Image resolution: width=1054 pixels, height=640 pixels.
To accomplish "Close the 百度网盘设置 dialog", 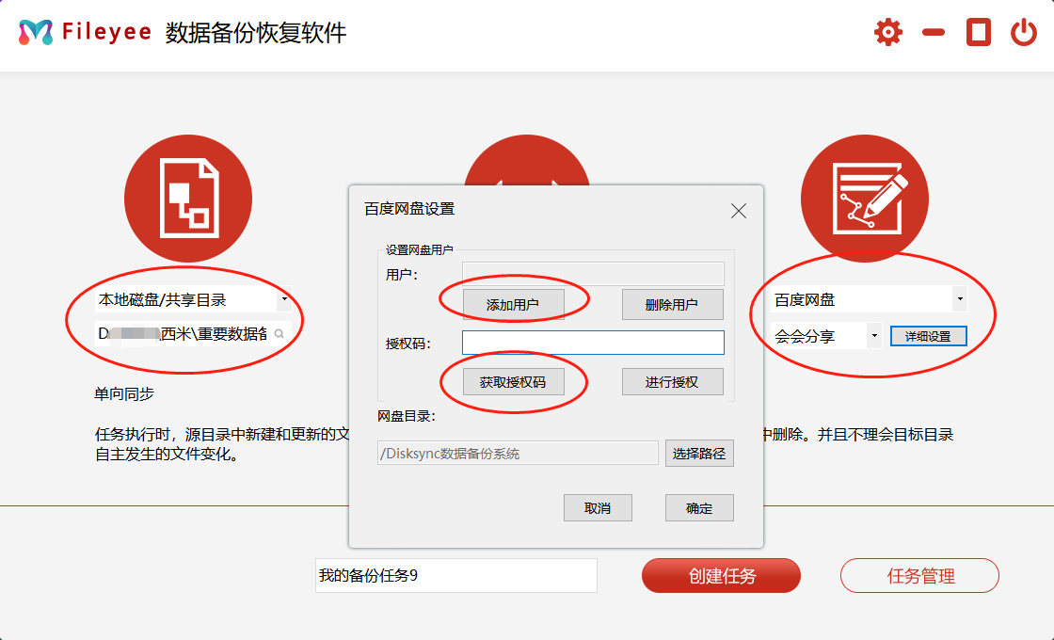I will [739, 211].
